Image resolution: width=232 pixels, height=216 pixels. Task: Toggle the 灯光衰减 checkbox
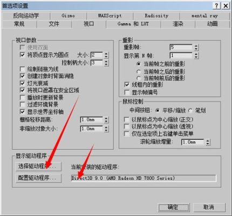22,83
